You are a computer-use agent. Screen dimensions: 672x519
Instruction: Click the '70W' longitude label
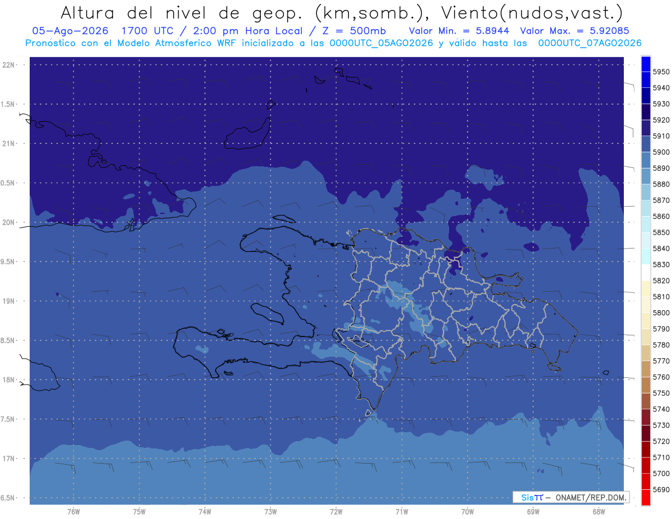click(x=468, y=511)
